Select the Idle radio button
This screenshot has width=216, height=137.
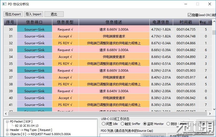tap(103, 124)
